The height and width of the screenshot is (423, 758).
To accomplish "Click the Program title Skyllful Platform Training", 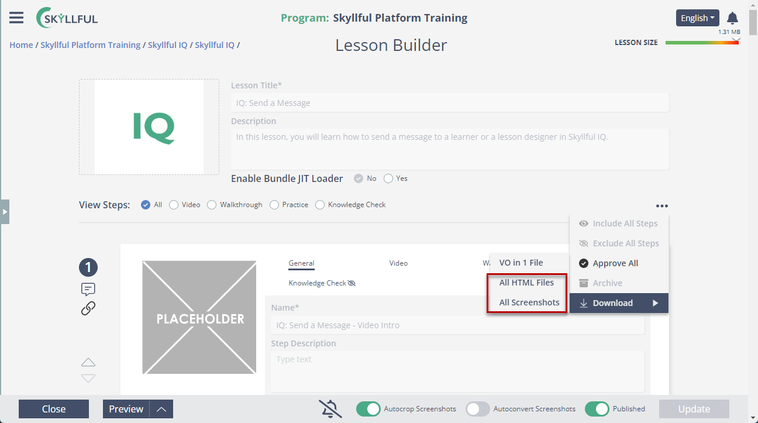I will (400, 18).
